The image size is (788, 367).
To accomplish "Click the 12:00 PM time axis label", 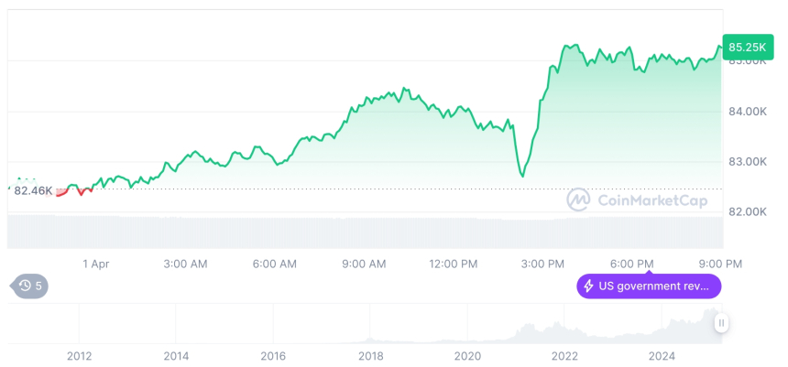I will (x=453, y=264).
